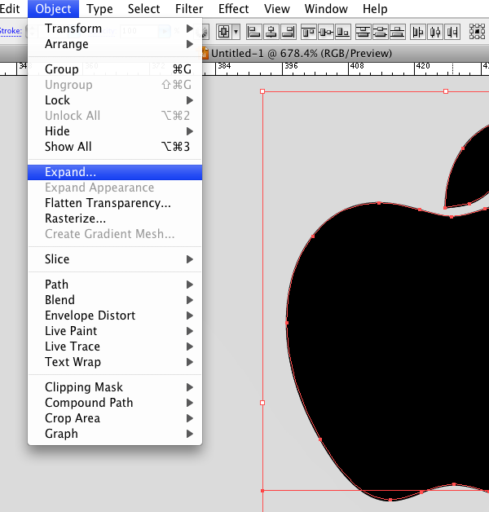
Task: Click Horizontal Distribute Center icon
Action: tap(435, 32)
